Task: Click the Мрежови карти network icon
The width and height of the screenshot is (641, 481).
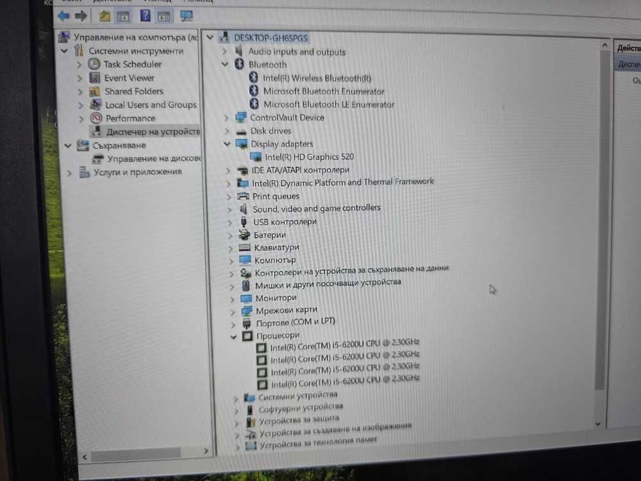Action: [x=247, y=311]
